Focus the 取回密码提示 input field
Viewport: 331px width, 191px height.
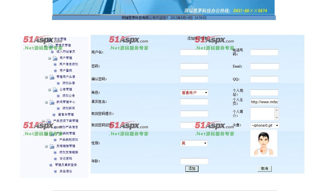pos(194,114)
